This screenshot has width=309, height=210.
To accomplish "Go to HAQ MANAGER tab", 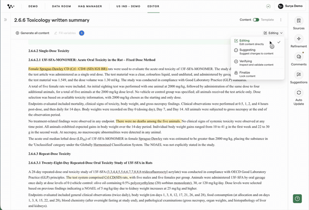I will [90, 6].
